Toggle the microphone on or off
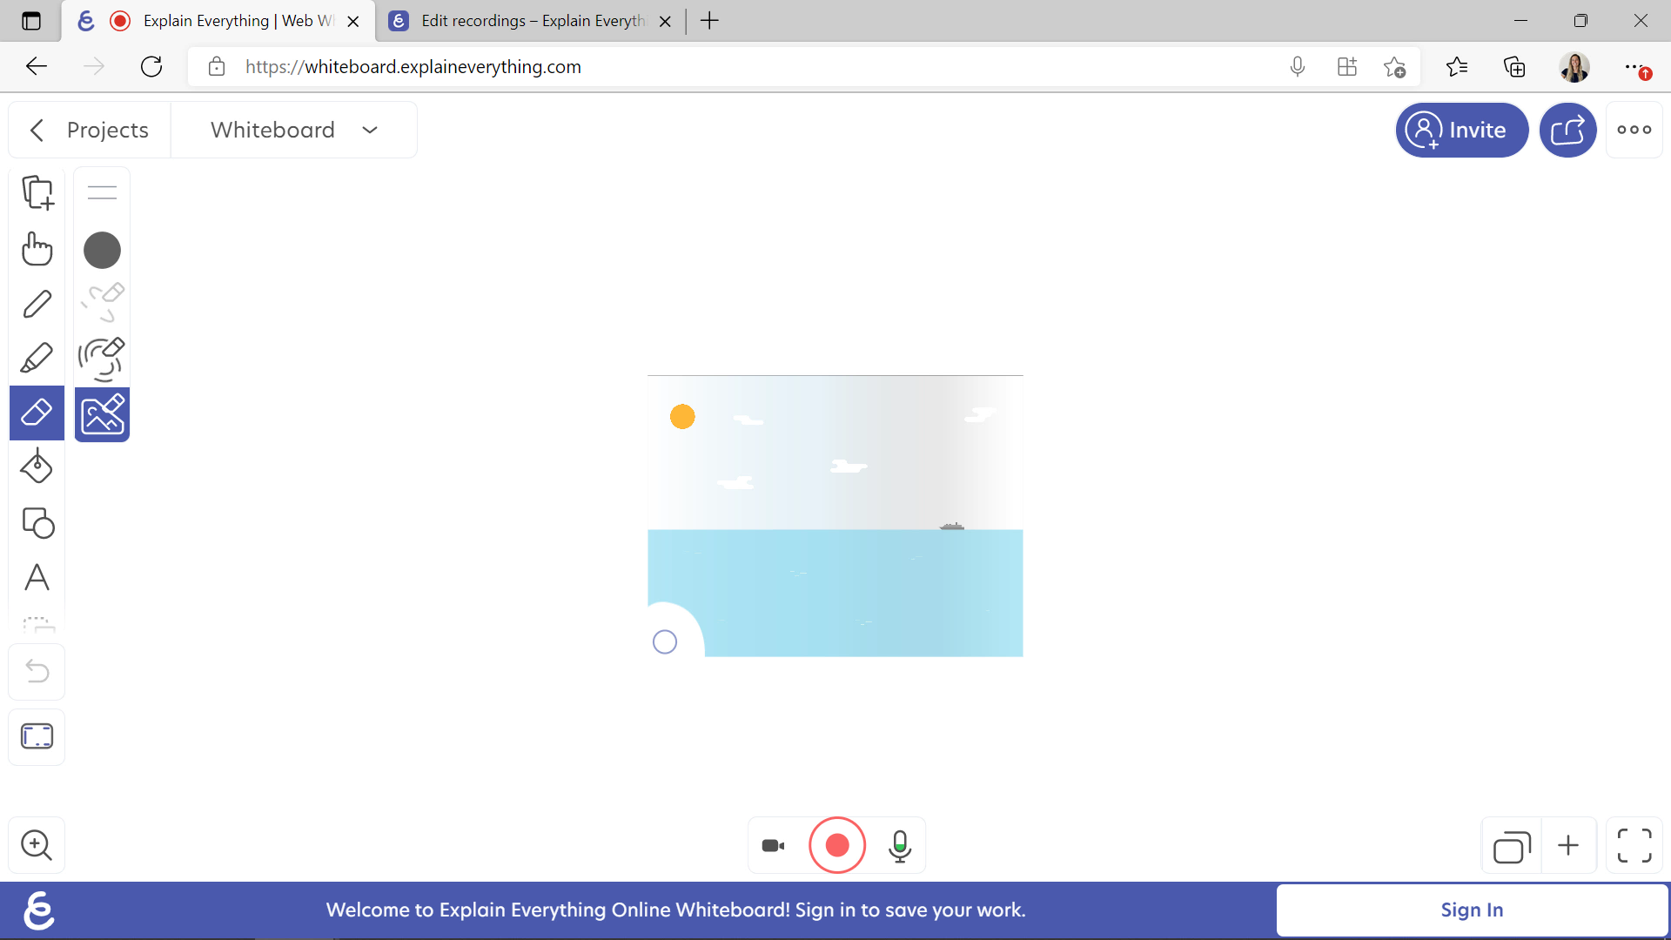This screenshot has width=1671, height=940. pos(900,845)
